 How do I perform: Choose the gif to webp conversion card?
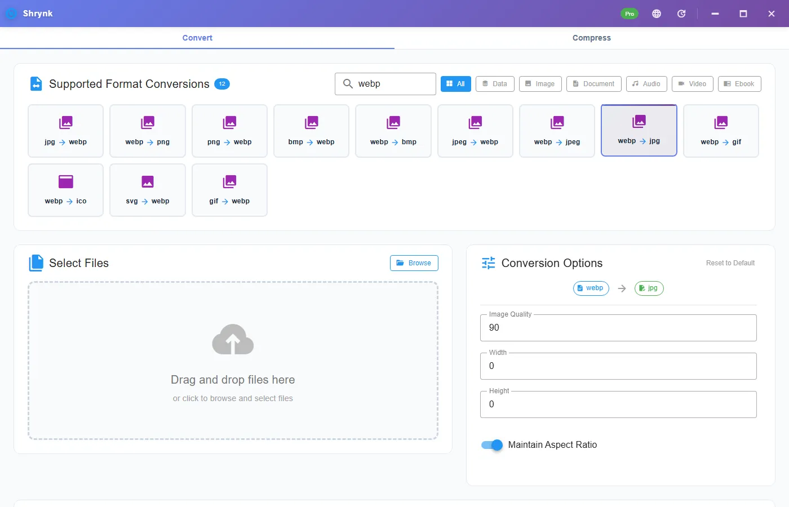pos(229,190)
